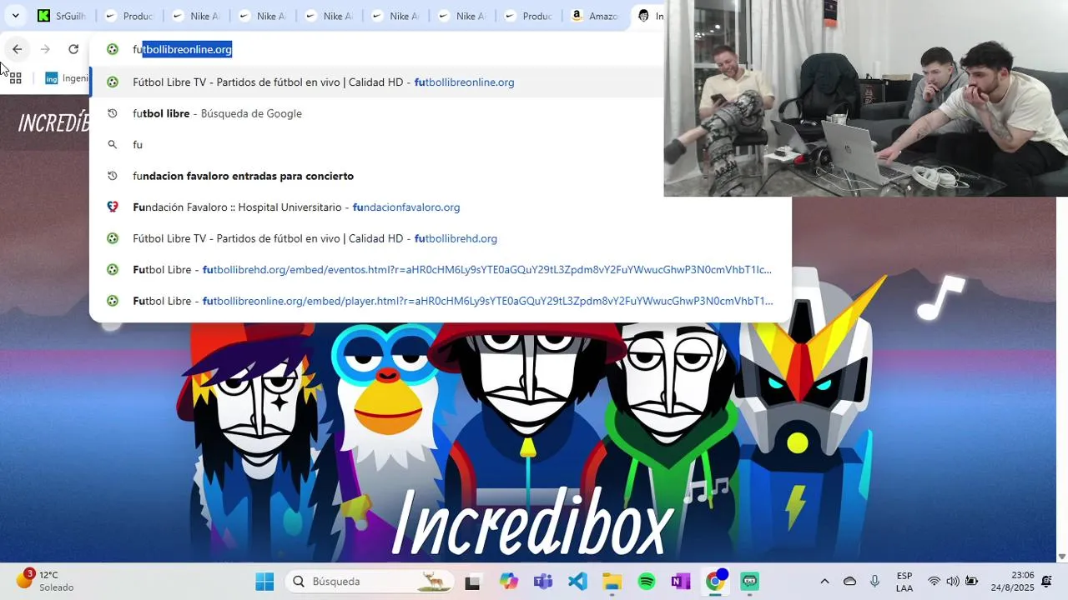Open Task View from the taskbar
Screen dimensions: 1068x600
pos(472,582)
